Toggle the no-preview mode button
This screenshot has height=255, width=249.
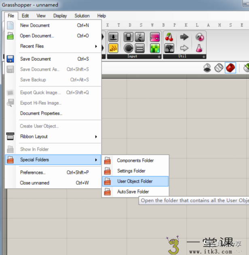207,68
